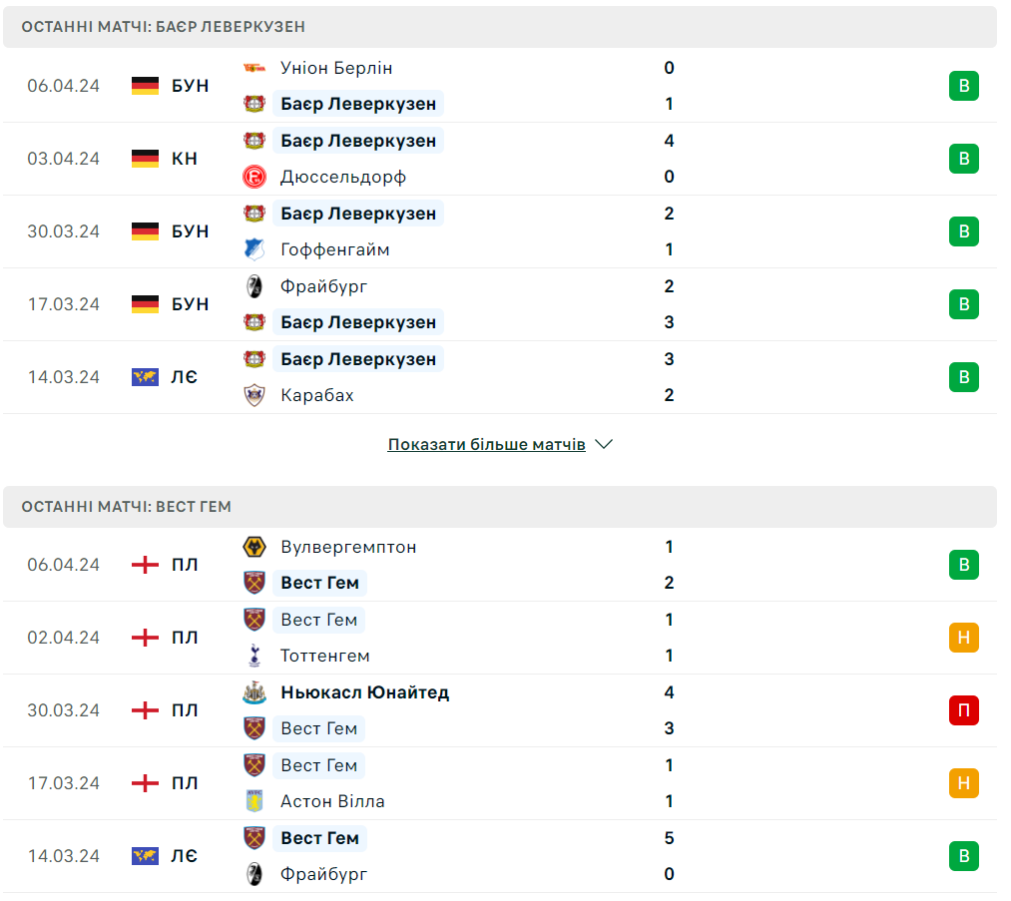Click the Останні матчі: Вест Гем header
Viewport: 1011px width, 901px height.
pos(126,507)
